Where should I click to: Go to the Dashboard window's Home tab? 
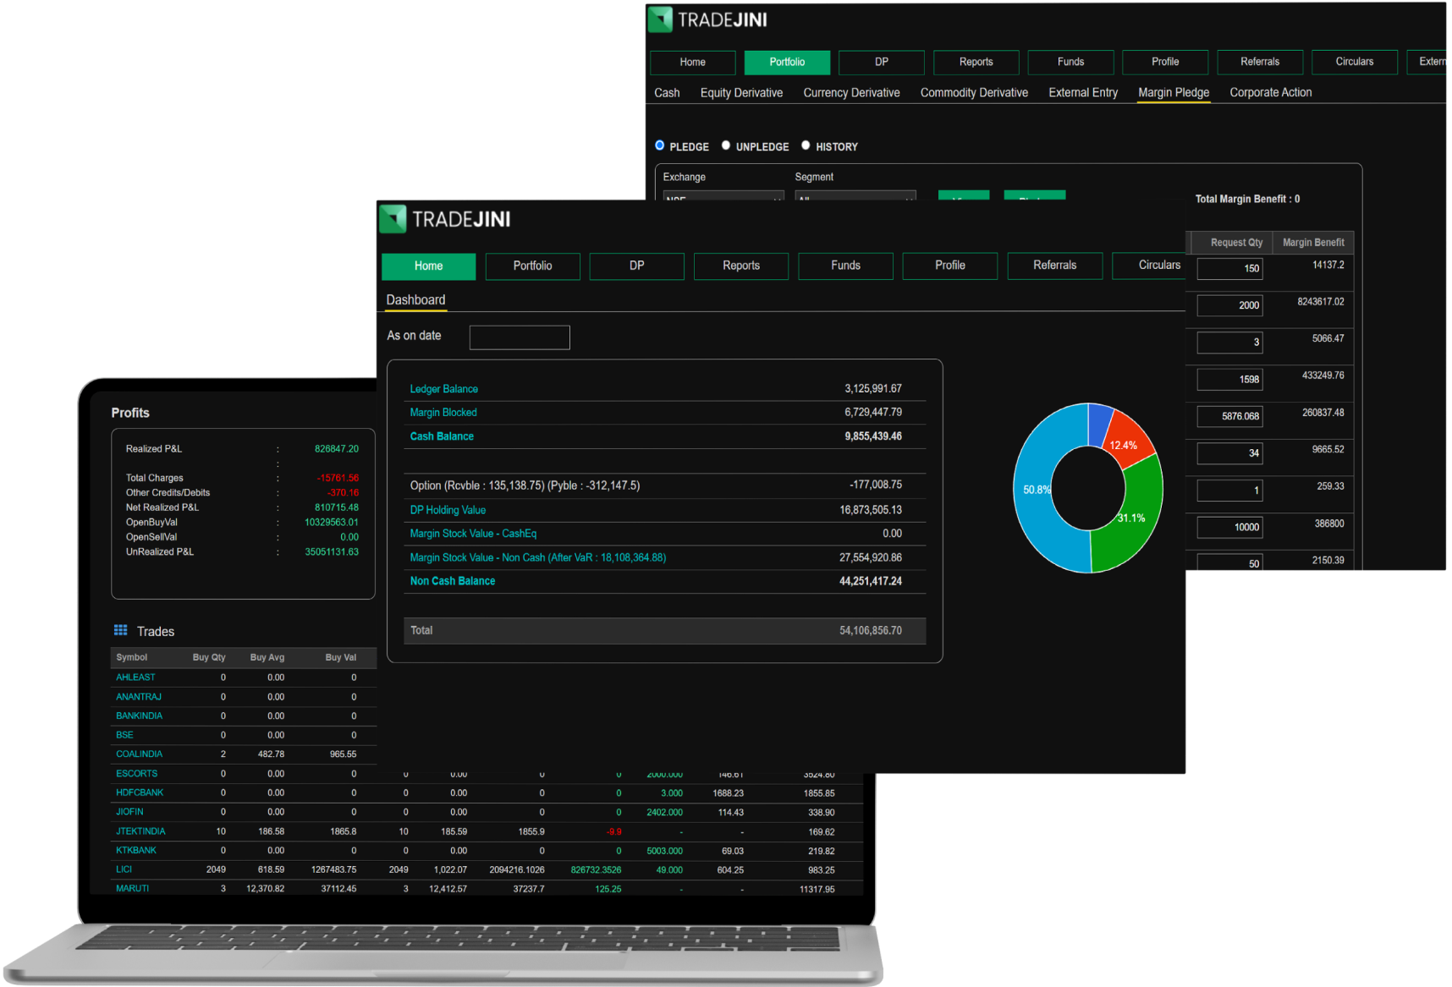click(428, 266)
